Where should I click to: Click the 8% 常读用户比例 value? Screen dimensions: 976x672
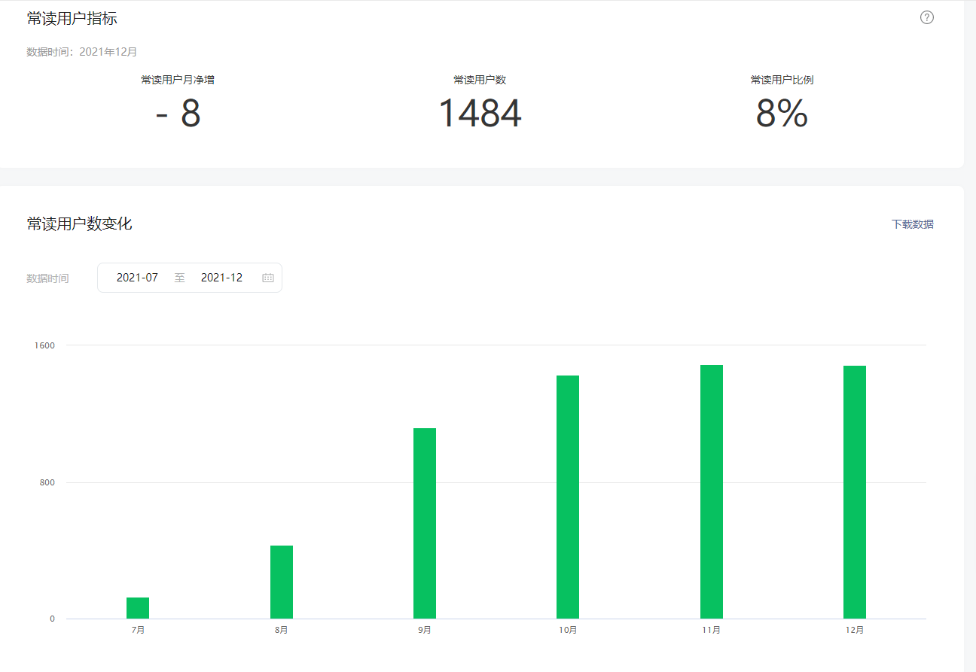click(782, 114)
